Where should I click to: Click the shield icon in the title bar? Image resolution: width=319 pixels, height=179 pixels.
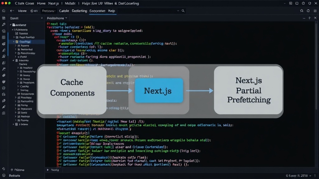pos(310,3)
